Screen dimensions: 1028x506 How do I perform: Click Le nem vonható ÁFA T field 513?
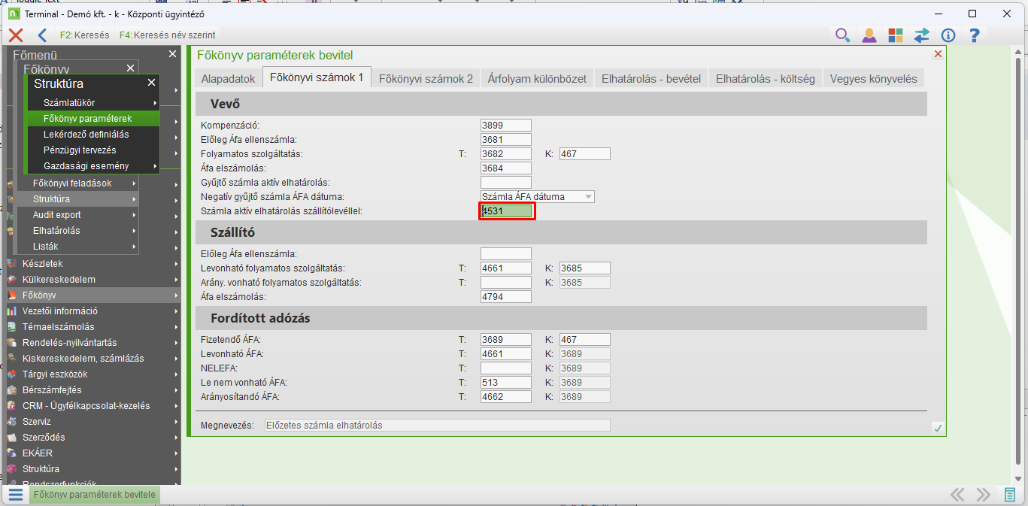506,382
